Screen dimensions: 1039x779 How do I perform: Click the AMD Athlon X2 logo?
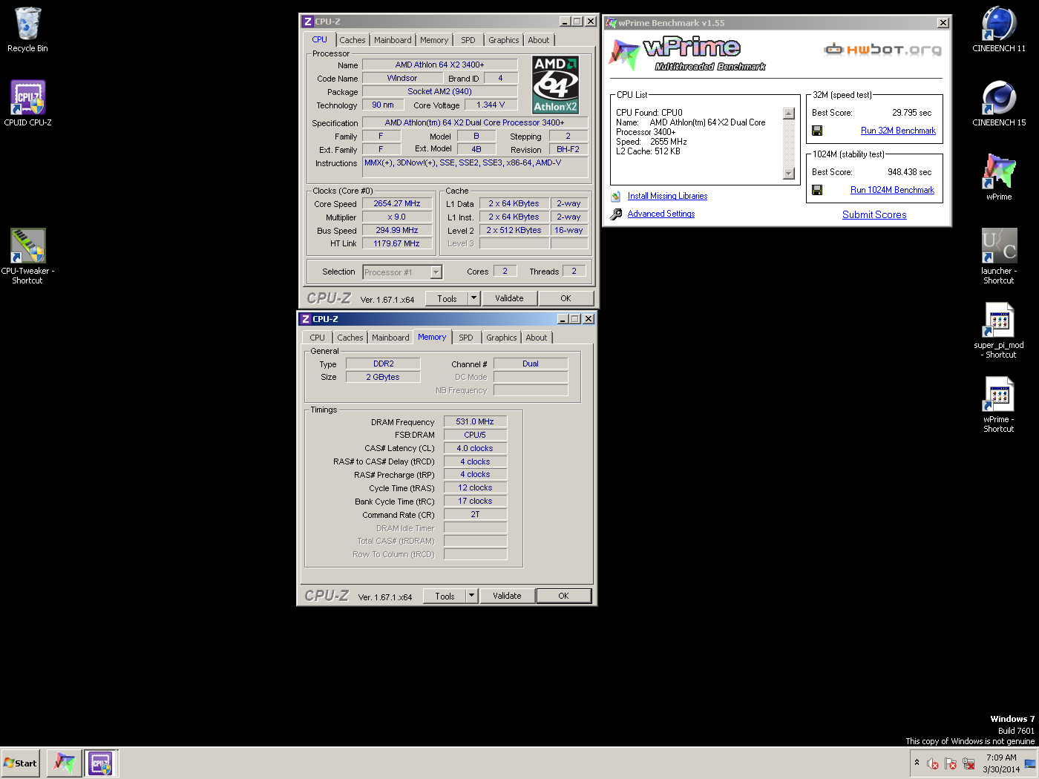click(556, 85)
